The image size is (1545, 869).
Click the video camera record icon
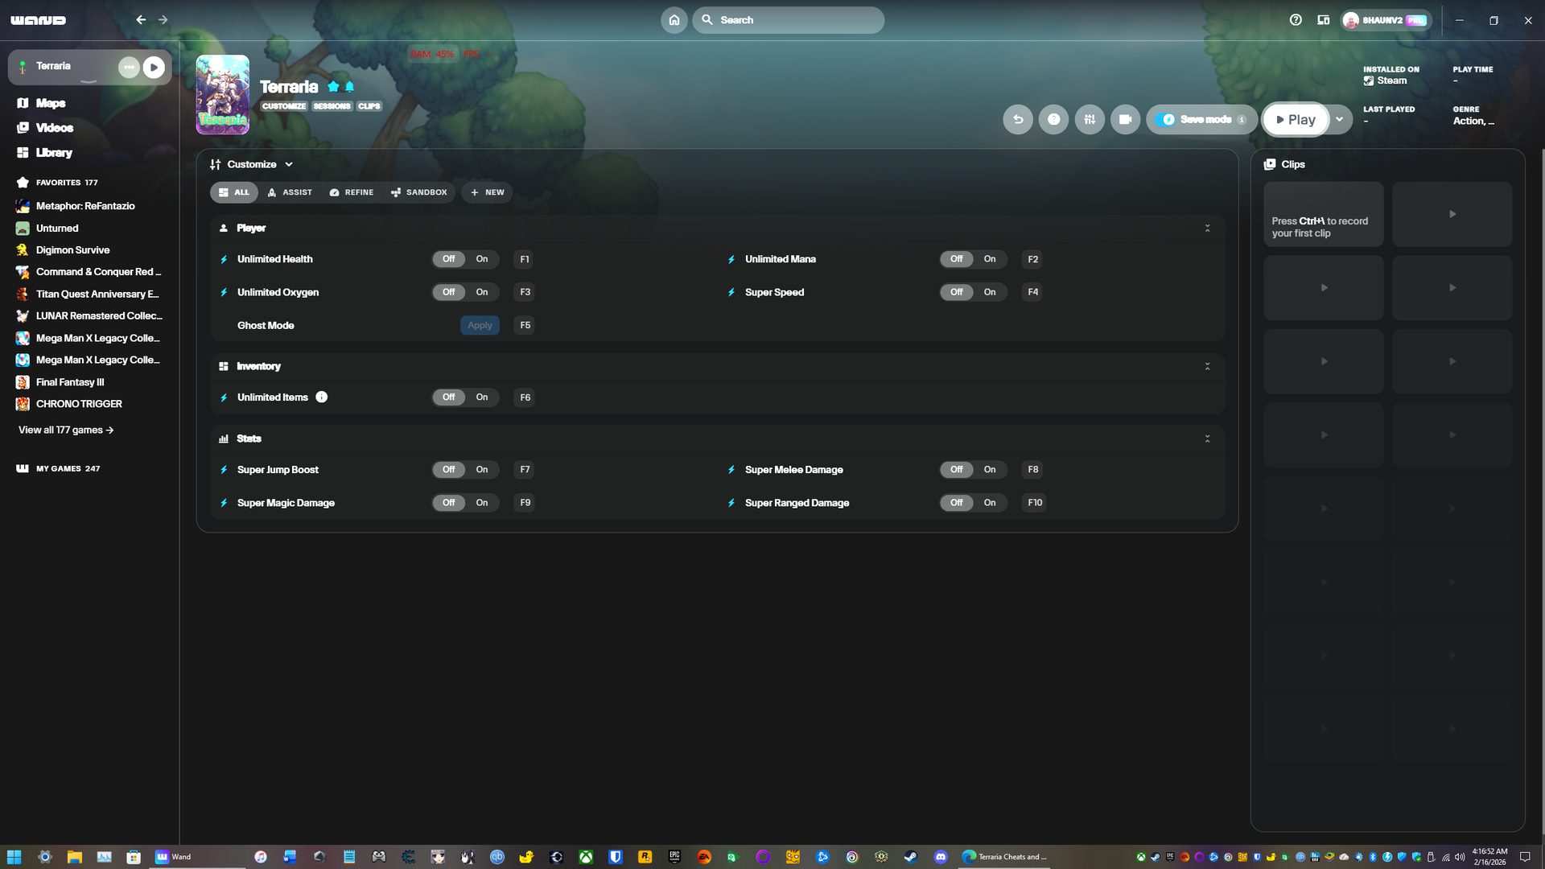tap(1125, 119)
